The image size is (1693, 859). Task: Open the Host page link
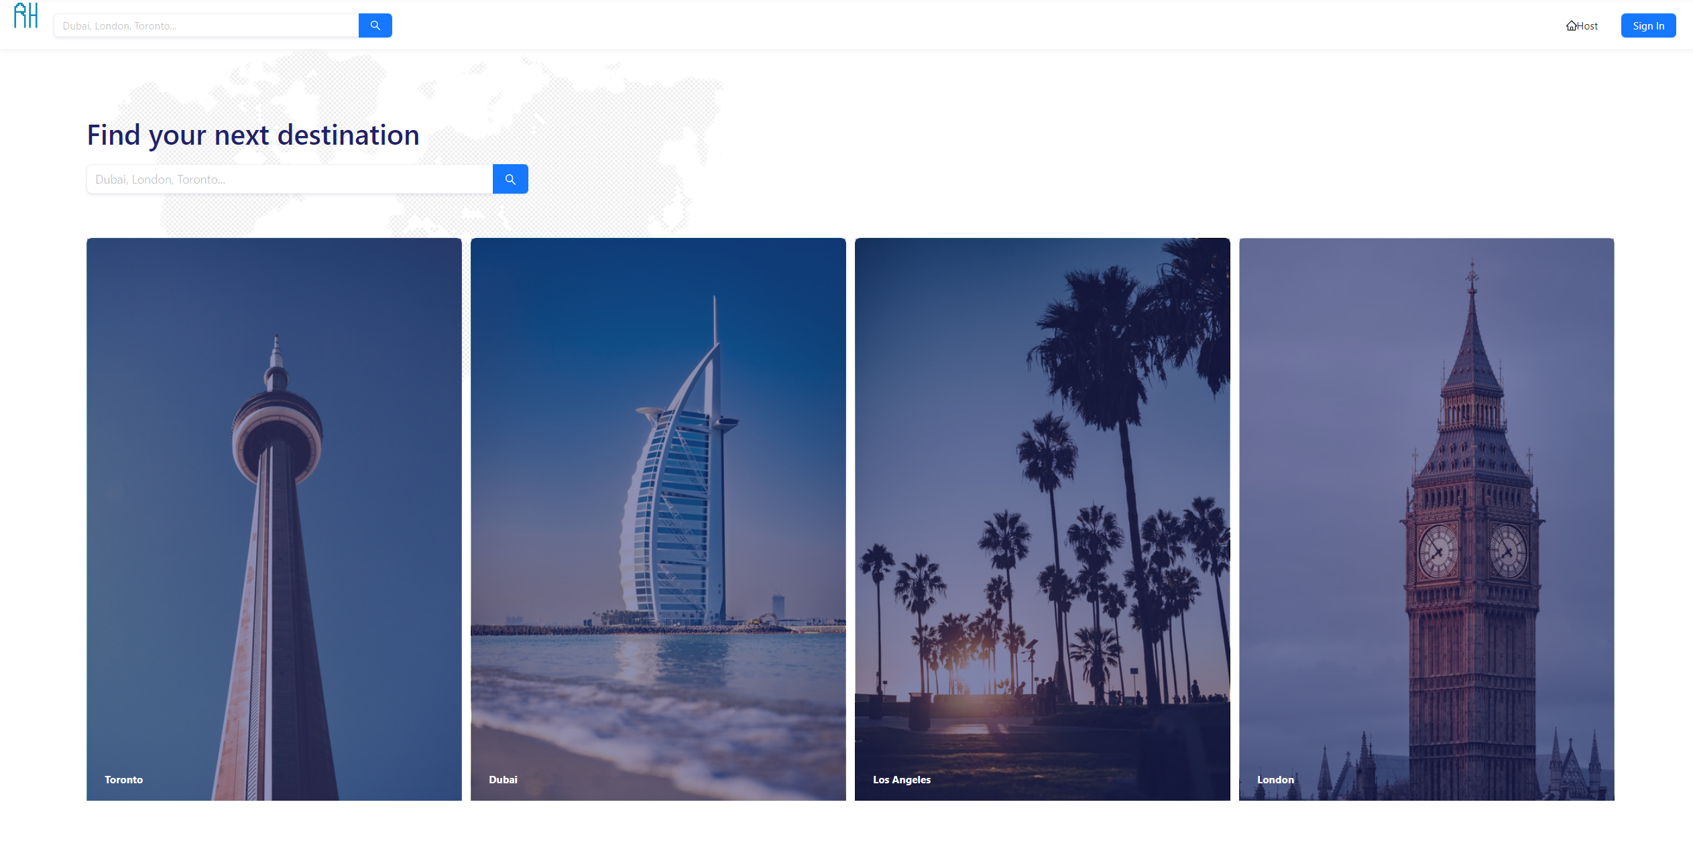tap(1582, 26)
